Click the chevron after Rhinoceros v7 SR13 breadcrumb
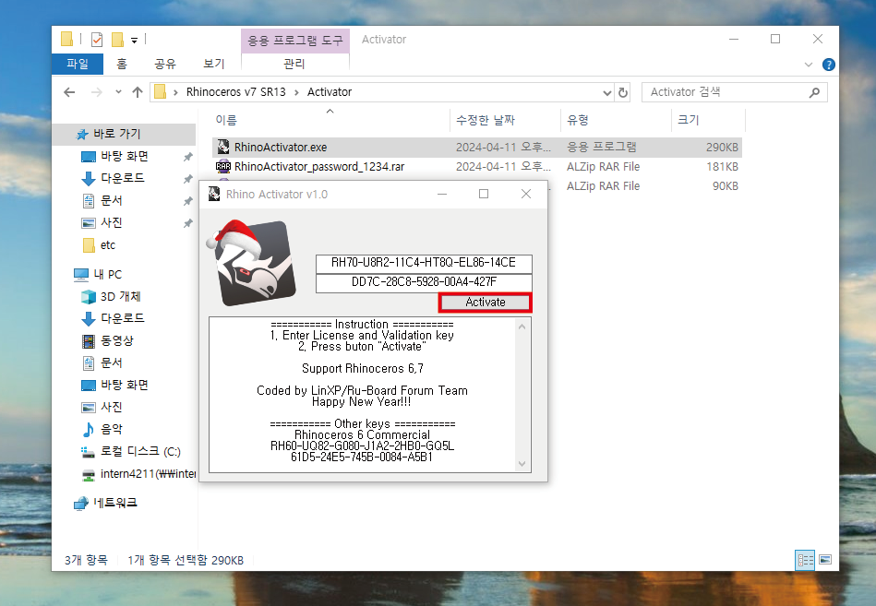The height and width of the screenshot is (606, 876). [x=296, y=92]
